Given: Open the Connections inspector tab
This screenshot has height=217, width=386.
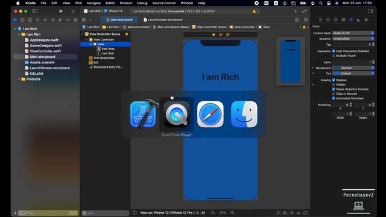Looking at the screenshot, I should 366,20.
